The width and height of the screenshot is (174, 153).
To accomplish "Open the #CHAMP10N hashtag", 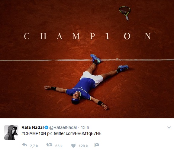I will (x=34, y=133).
